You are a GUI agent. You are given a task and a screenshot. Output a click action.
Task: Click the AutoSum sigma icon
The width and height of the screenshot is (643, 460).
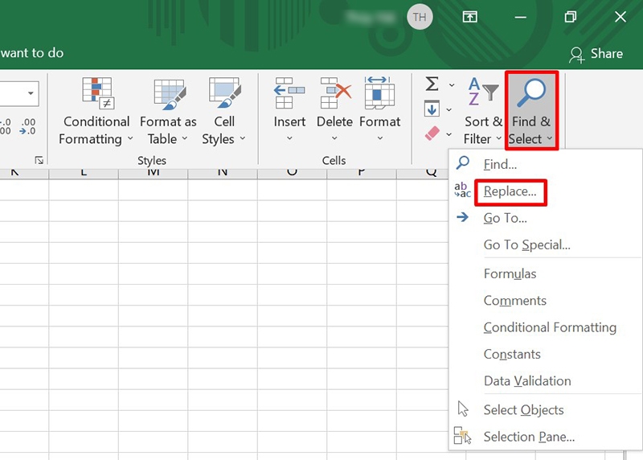pos(432,84)
